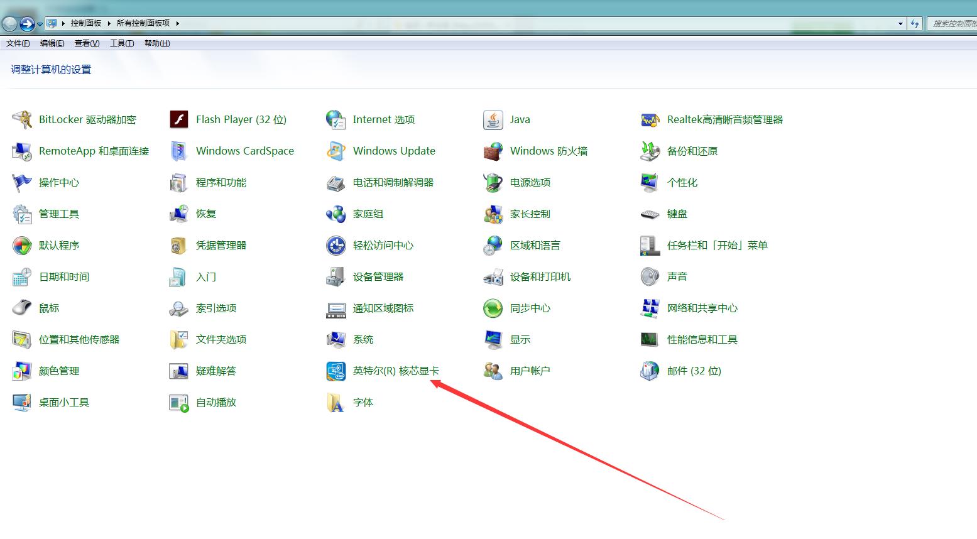This screenshot has height=539, width=977.
Task: Open 文件(F) menu
Action: (18, 43)
